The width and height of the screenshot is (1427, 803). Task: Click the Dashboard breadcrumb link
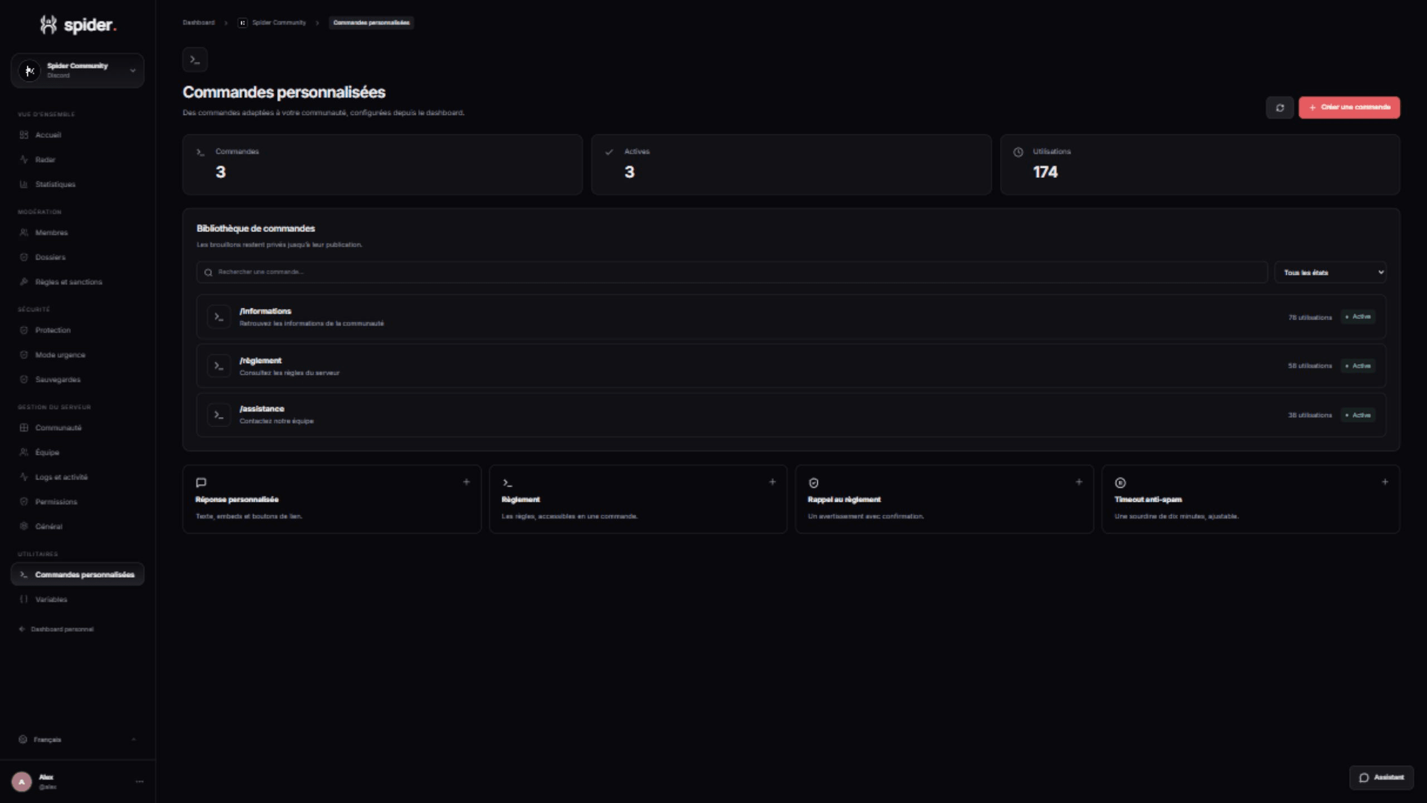pyautogui.click(x=198, y=23)
